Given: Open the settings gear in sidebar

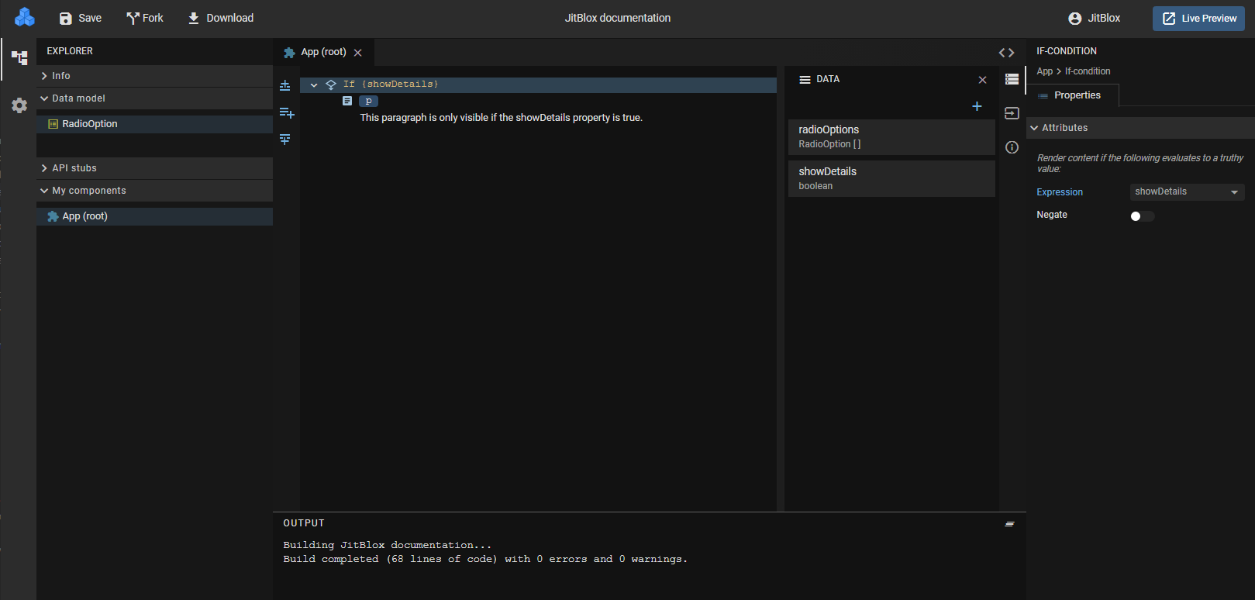Looking at the screenshot, I should (x=19, y=105).
